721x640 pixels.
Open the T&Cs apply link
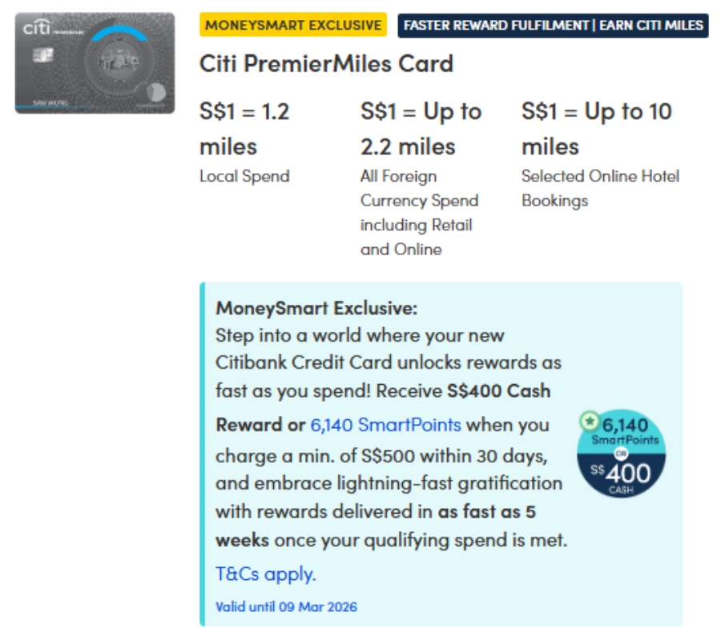[x=266, y=574]
